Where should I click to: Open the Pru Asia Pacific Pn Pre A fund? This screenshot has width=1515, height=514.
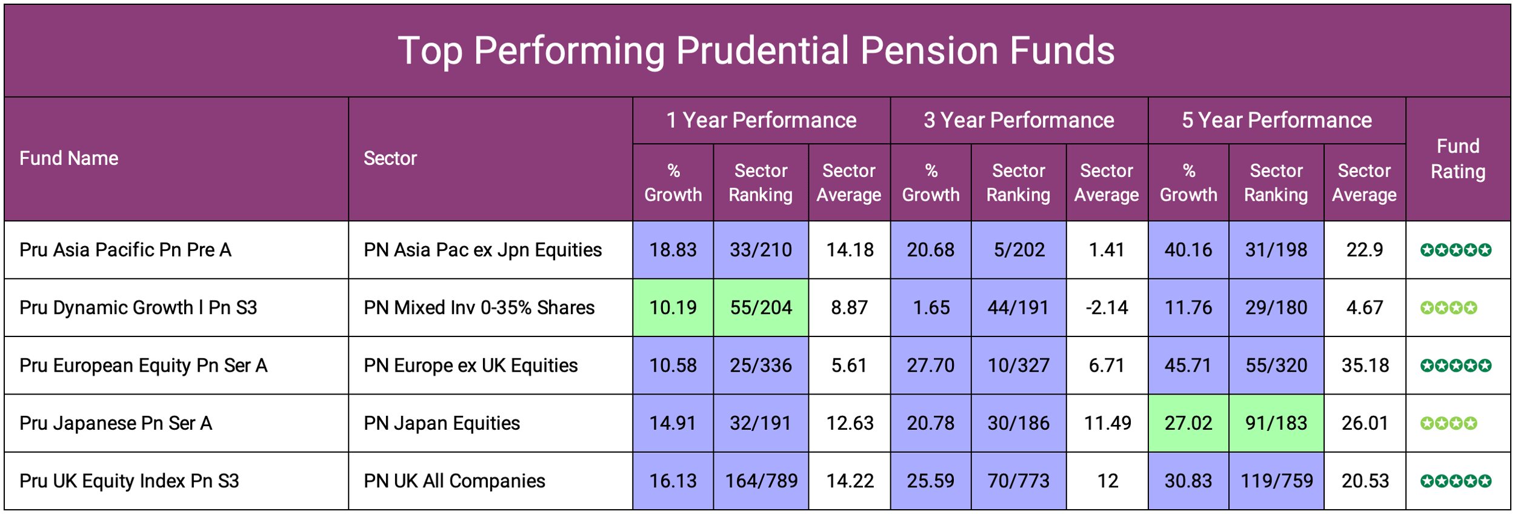click(125, 250)
